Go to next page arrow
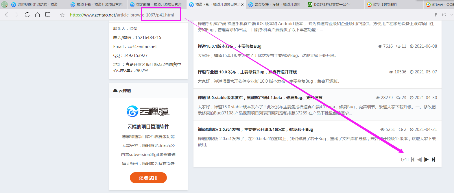The width and height of the screenshot is (454, 193). point(426,159)
